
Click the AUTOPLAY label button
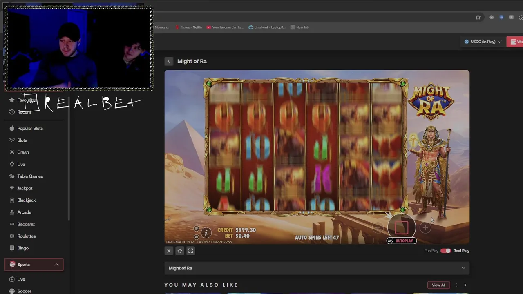point(401,241)
